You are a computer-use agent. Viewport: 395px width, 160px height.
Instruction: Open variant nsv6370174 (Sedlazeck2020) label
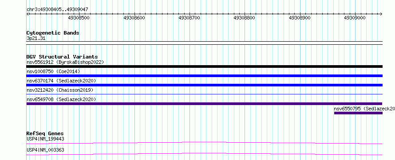[61, 81]
